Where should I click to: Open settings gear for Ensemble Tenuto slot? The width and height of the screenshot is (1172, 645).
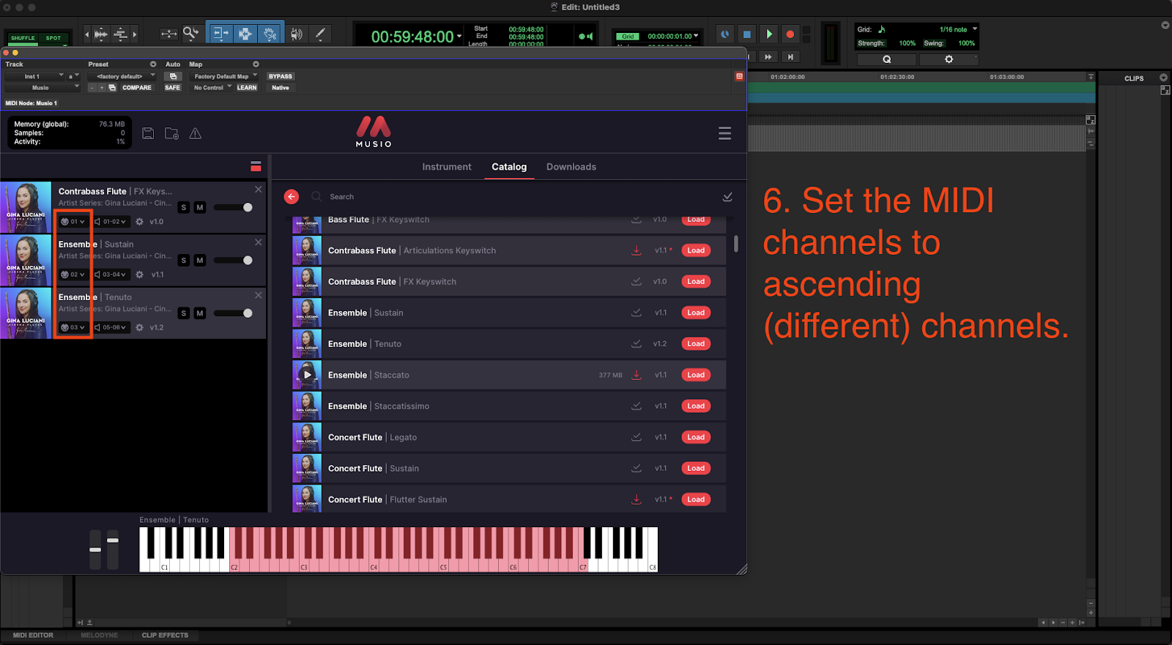click(139, 327)
